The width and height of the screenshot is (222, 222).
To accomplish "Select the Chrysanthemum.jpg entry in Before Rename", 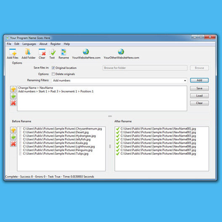I will tap(62, 129).
